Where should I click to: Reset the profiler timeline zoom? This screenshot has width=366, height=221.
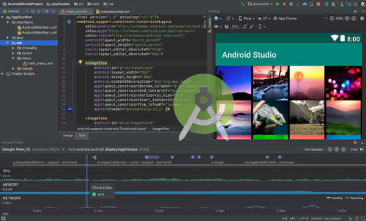343,149
